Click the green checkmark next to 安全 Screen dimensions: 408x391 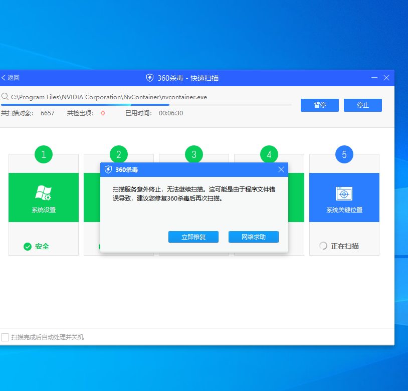click(x=29, y=246)
